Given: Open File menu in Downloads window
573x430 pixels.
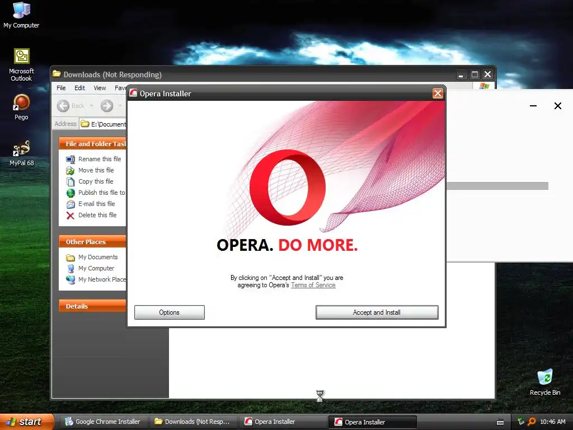Looking at the screenshot, I should pos(61,88).
